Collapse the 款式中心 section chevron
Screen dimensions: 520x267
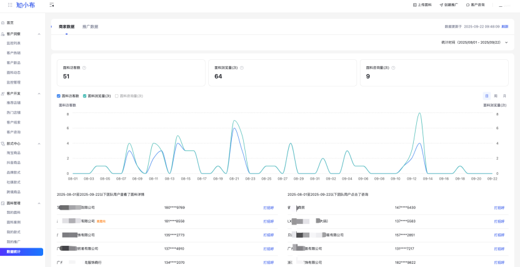click(39, 144)
